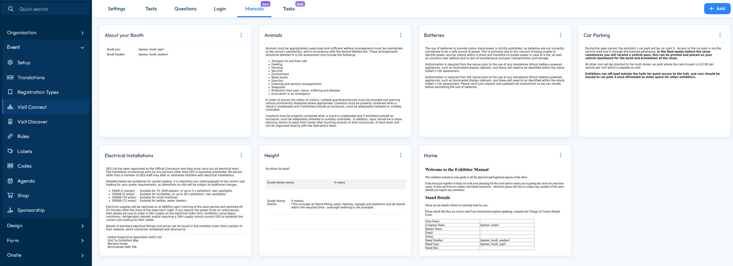
Task: Click the Visit Discover icon
Action: coord(10,121)
